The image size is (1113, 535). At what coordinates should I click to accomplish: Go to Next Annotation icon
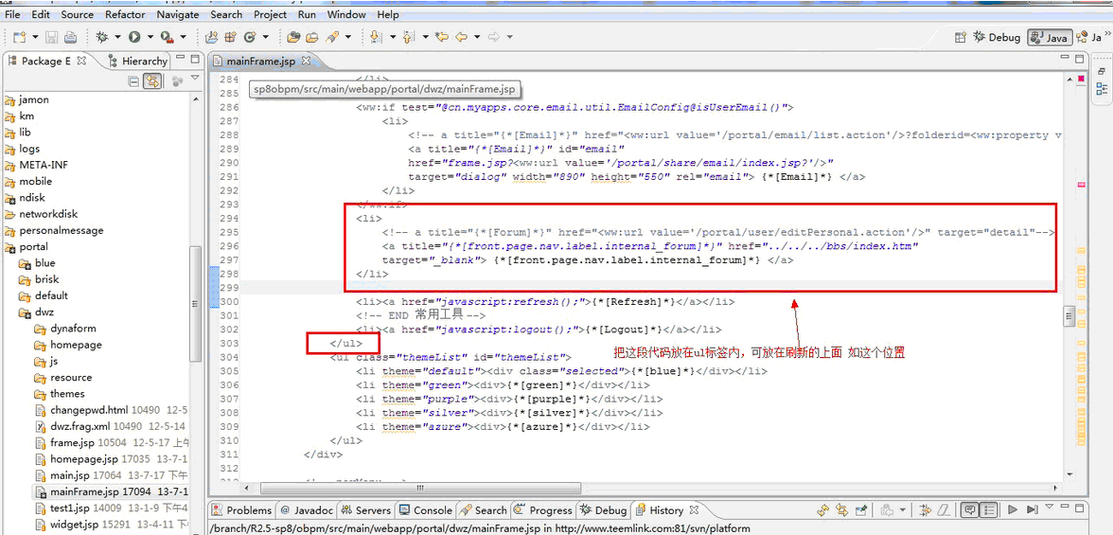click(x=376, y=37)
